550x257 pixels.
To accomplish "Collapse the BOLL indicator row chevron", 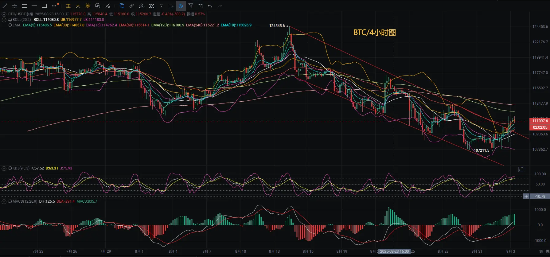I will point(4,20).
